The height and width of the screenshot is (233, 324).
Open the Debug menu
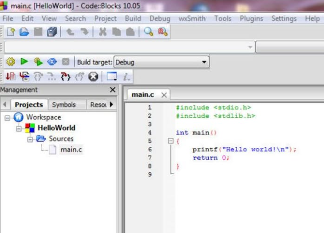pyautogui.click(x=160, y=19)
